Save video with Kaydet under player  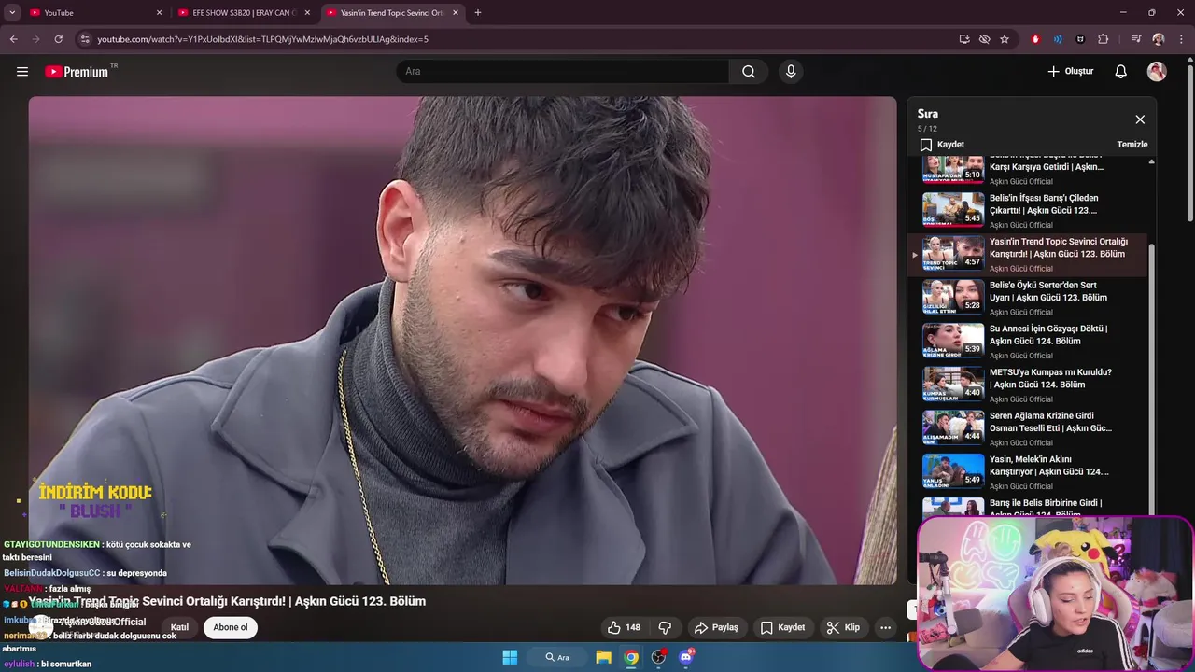(782, 627)
